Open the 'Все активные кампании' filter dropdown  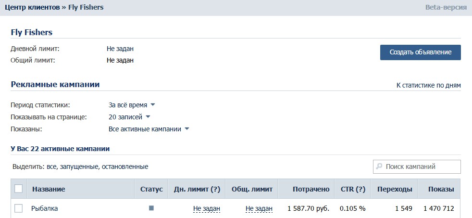[149, 129]
